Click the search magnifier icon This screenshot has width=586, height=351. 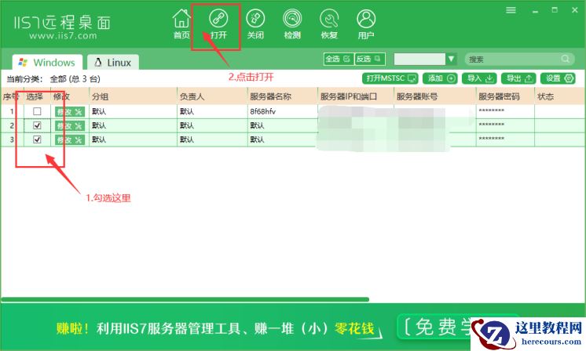click(565, 59)
